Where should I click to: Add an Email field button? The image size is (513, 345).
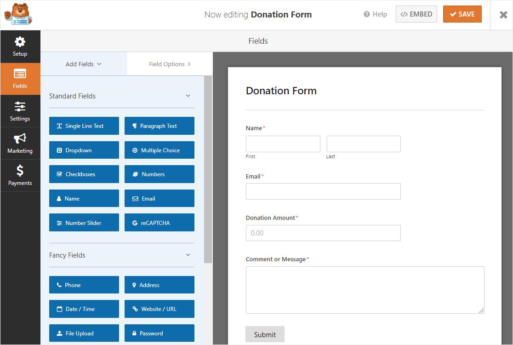[160, 198]
